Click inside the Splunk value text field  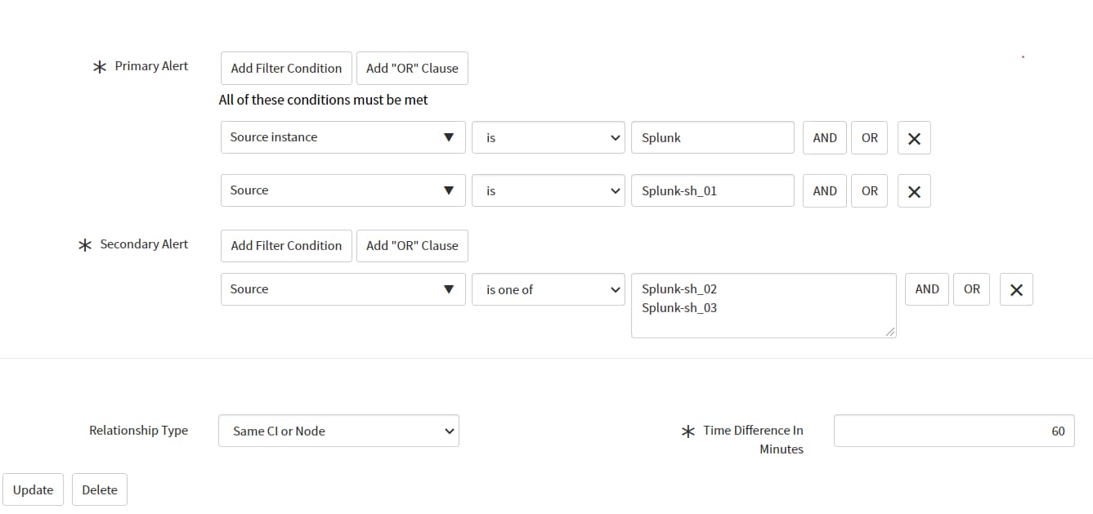712,137
